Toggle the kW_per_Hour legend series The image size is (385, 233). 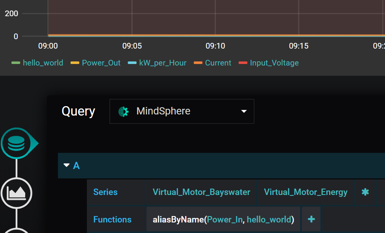[163, 63]
